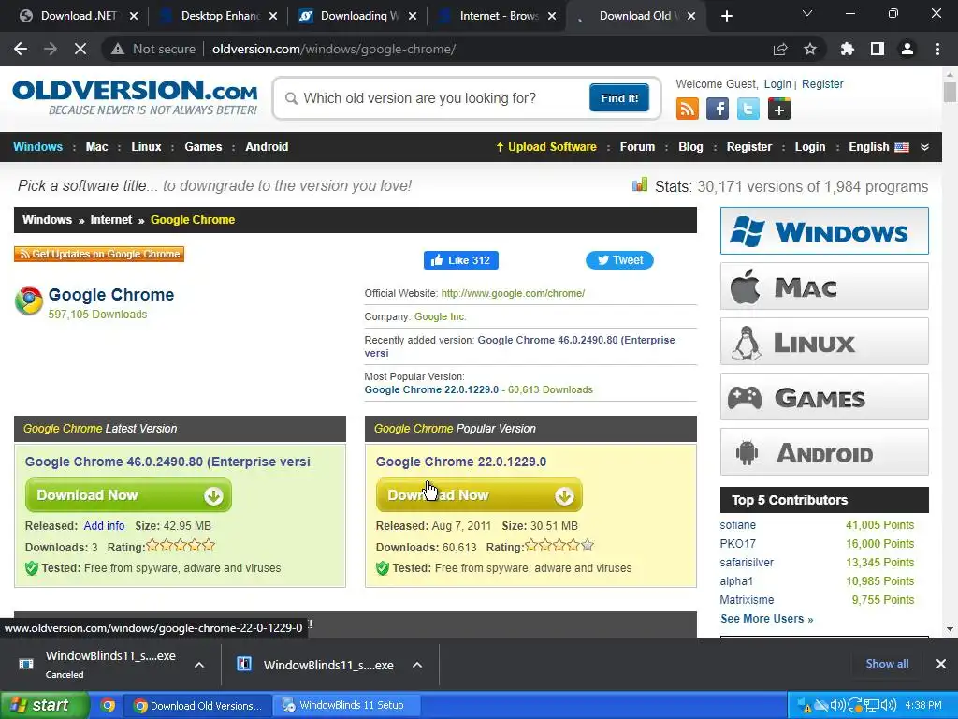Open the Facebook icon in the header
The height and width of the screenshot is (719, 958).
718,109
